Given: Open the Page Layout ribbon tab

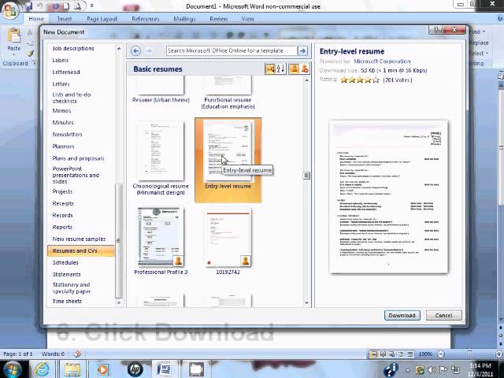Looking at the screenshot, I should 102,18.
